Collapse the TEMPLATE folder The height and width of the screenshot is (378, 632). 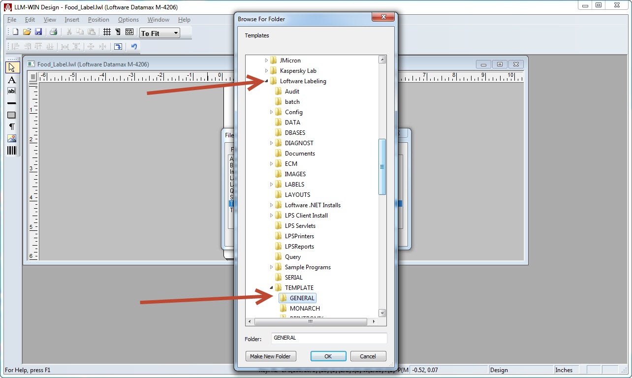coord(272,288)
